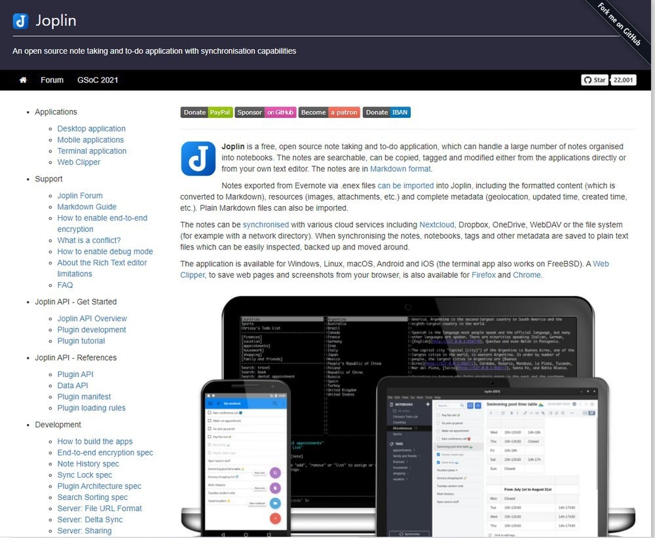Open the Markdown Guide link

pyautogui.click(x=86, y=207)
